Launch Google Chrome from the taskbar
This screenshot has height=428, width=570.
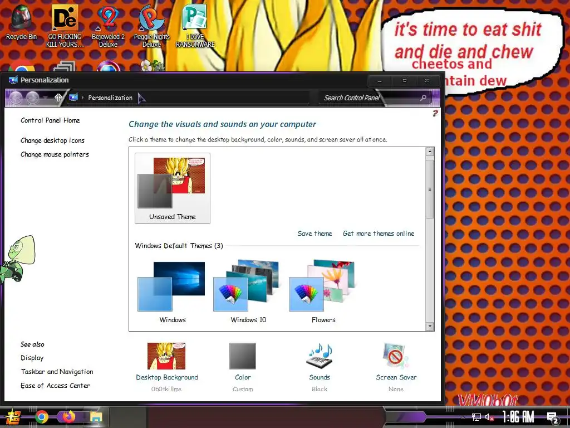point(41,417)
